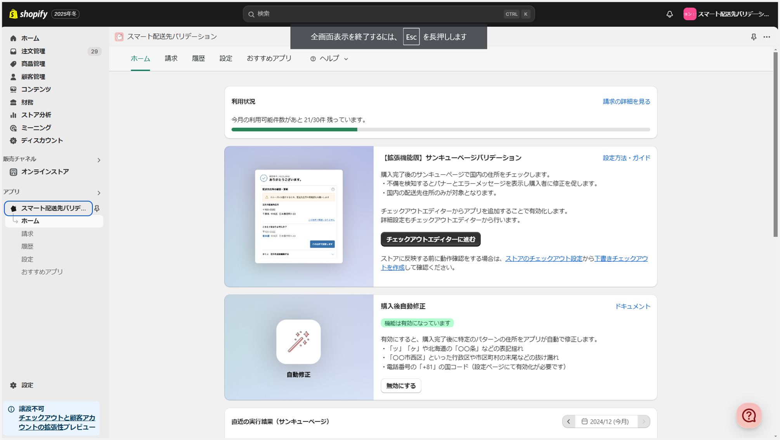Expand the アプリ section chevron
780x440 pixels.
99,193
